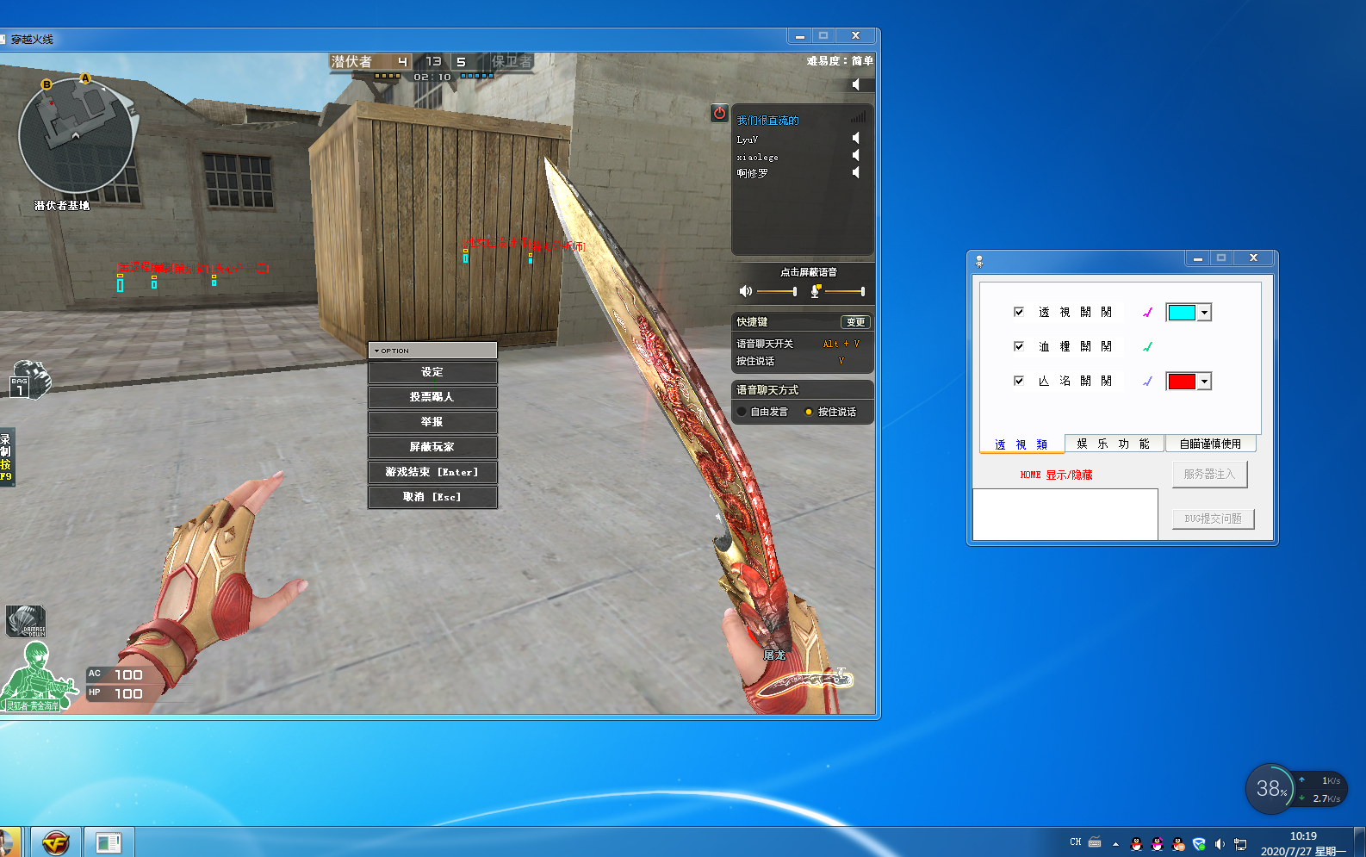Viewport: 1366px width, 857px height.
Task: Click the circular minimap radar
Action: pos(76,135)
